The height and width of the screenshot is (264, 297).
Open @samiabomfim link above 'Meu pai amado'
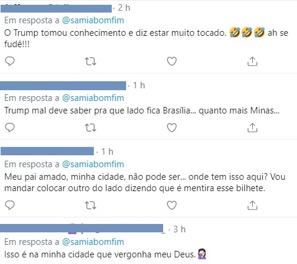click(93, 164)
